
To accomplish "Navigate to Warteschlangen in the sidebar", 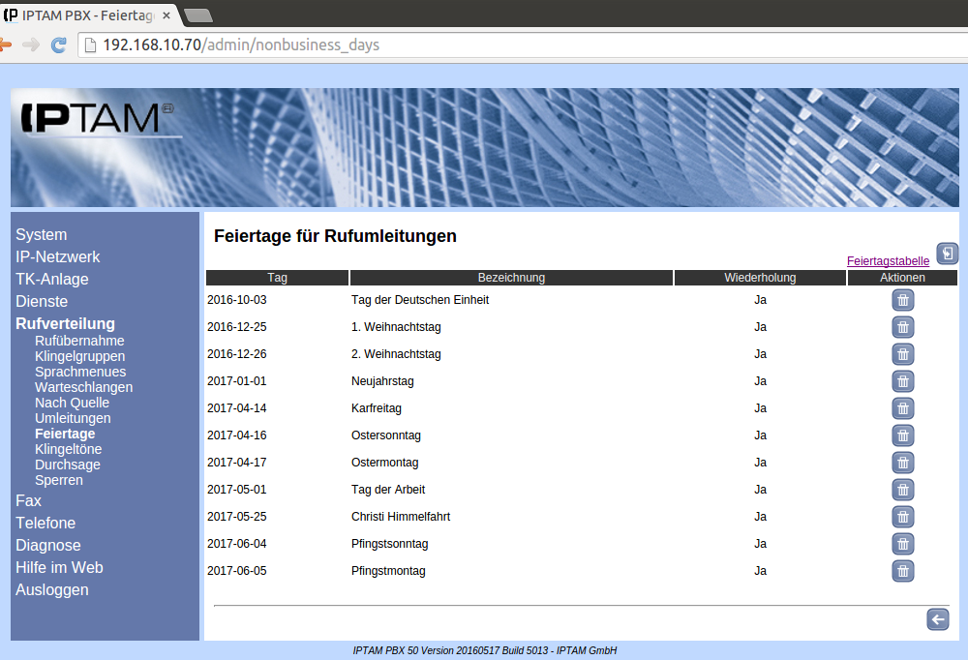I will tap(83, 387).
